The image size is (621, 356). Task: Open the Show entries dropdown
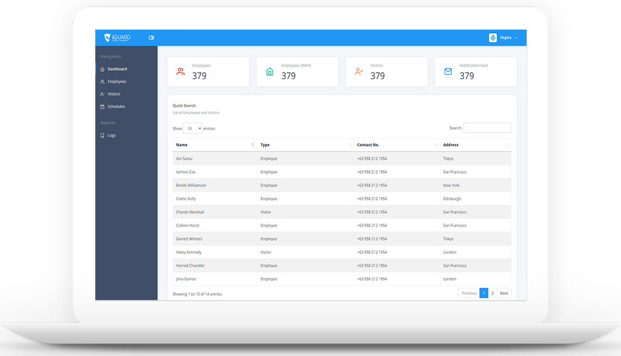193,129
